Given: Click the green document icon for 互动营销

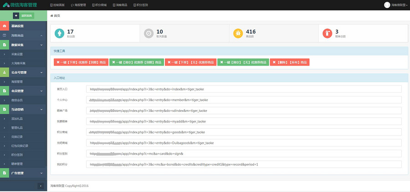Looking at the screenshot, I should click(x=5, y=109).
